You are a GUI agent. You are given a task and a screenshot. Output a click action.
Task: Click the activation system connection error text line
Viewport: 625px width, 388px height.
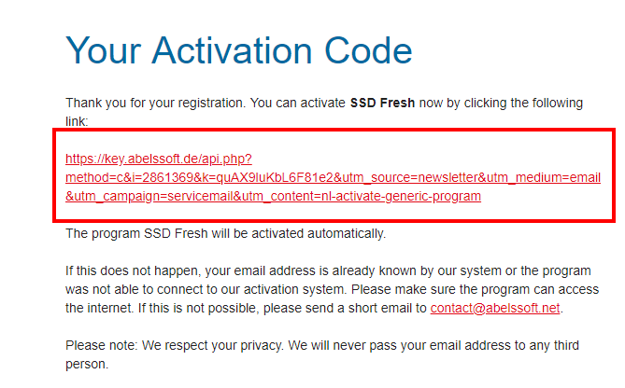tap(332, 289)
